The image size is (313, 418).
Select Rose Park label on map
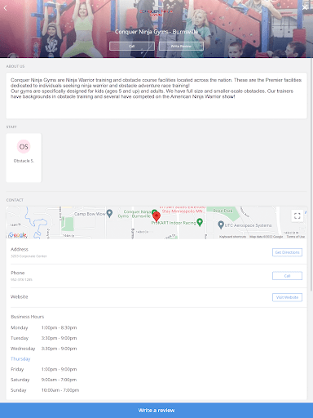click(x=223, y=211)
